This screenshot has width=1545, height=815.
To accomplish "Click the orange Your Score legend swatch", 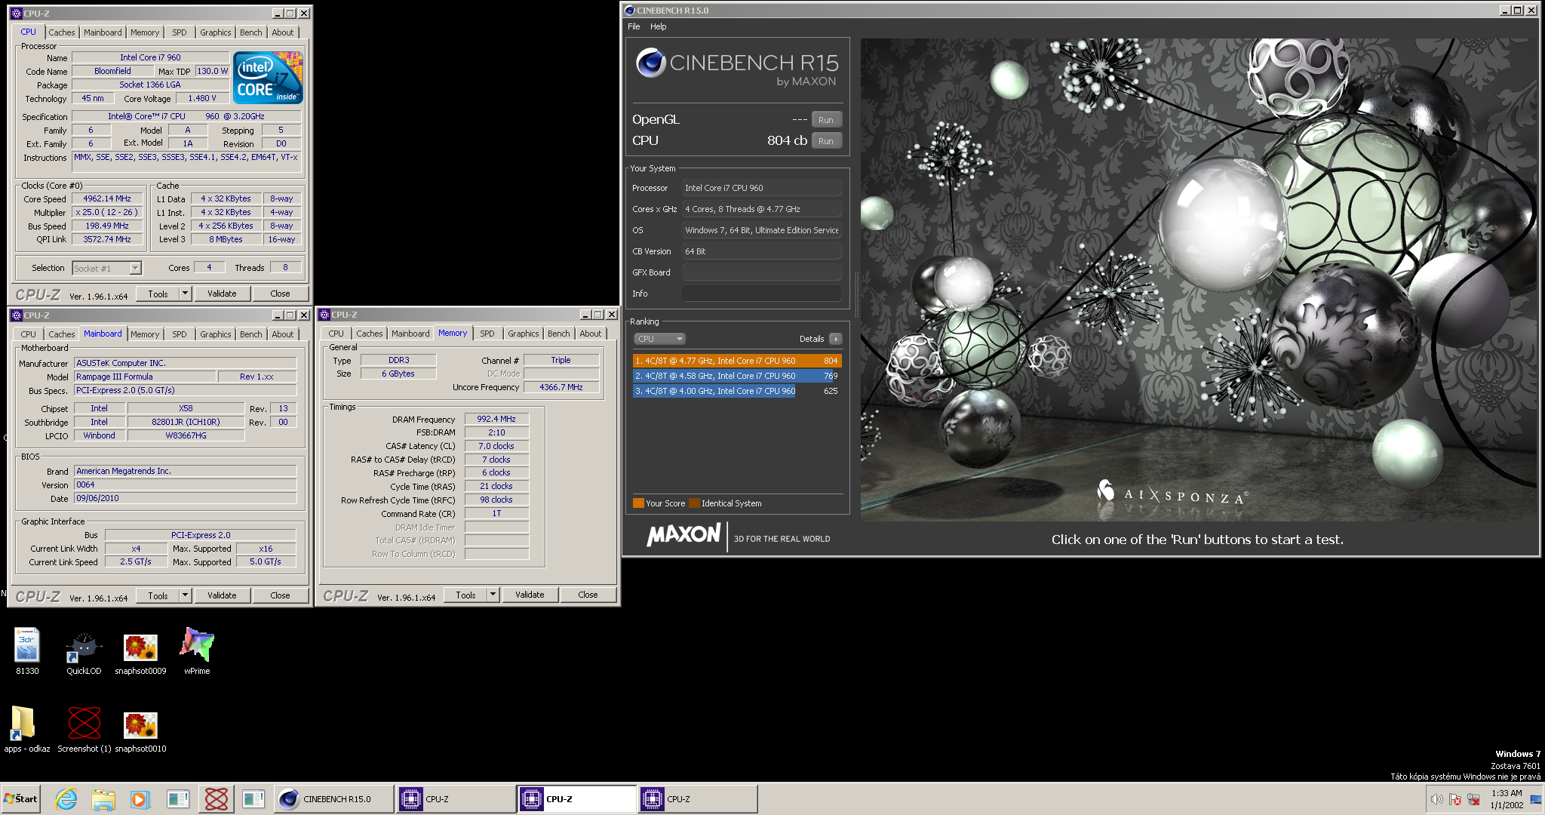I will [x=638, y=503].
